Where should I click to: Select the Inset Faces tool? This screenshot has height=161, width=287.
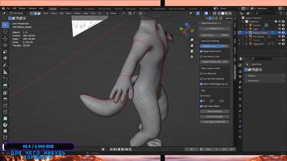click(x=5, y=93)
